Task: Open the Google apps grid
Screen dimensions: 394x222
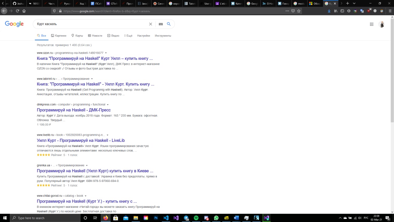Action: 372,24
